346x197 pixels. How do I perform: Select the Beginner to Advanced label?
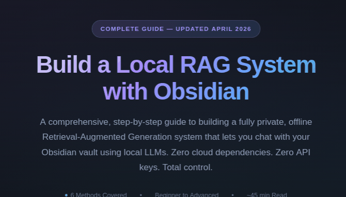(186, 195)
